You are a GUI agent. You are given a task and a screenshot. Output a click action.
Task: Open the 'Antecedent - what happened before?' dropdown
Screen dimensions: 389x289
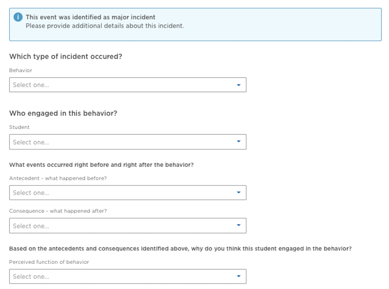127,192
